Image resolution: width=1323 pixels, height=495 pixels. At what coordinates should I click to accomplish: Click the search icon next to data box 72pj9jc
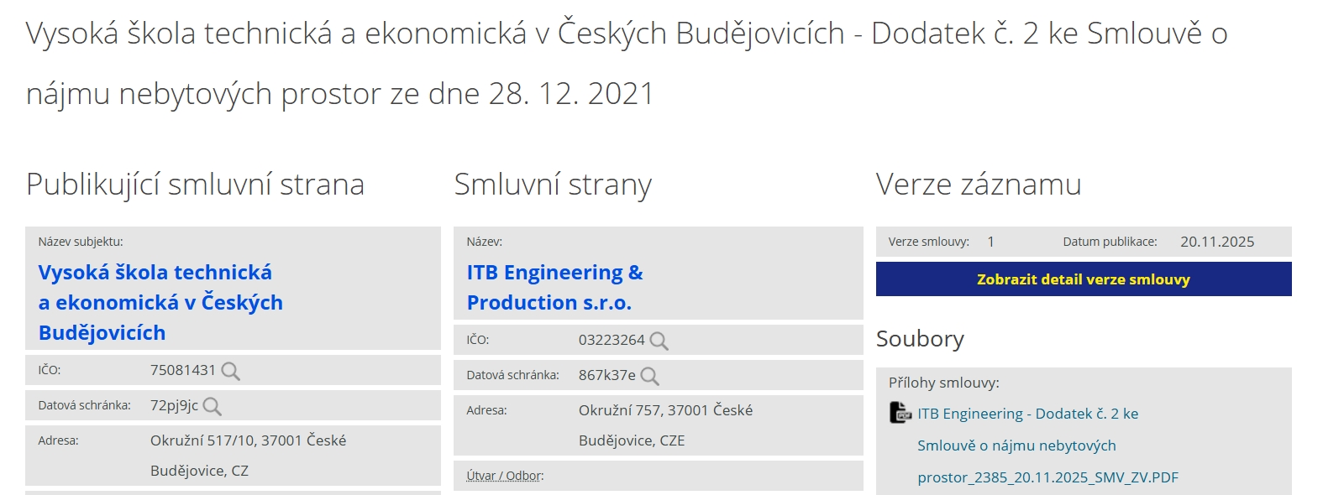click(x=213, y=406)
